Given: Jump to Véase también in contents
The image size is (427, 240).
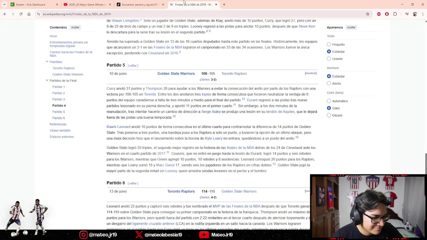Looking at the screenshot, I should (x=60, y=130).
